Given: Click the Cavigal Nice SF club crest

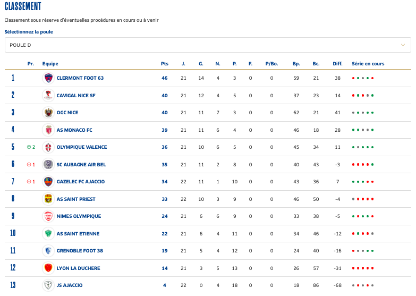Looking at the screenshot, I should tap(48, 96).
